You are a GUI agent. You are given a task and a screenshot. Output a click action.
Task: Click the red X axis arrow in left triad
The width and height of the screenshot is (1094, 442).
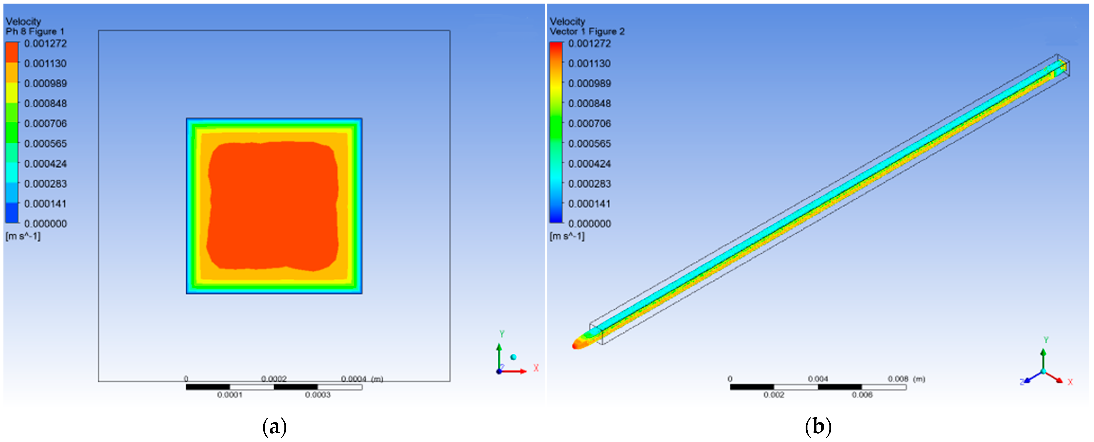[516, 371]
